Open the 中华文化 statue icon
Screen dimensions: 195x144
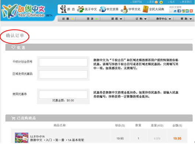(x=124, y=9)
